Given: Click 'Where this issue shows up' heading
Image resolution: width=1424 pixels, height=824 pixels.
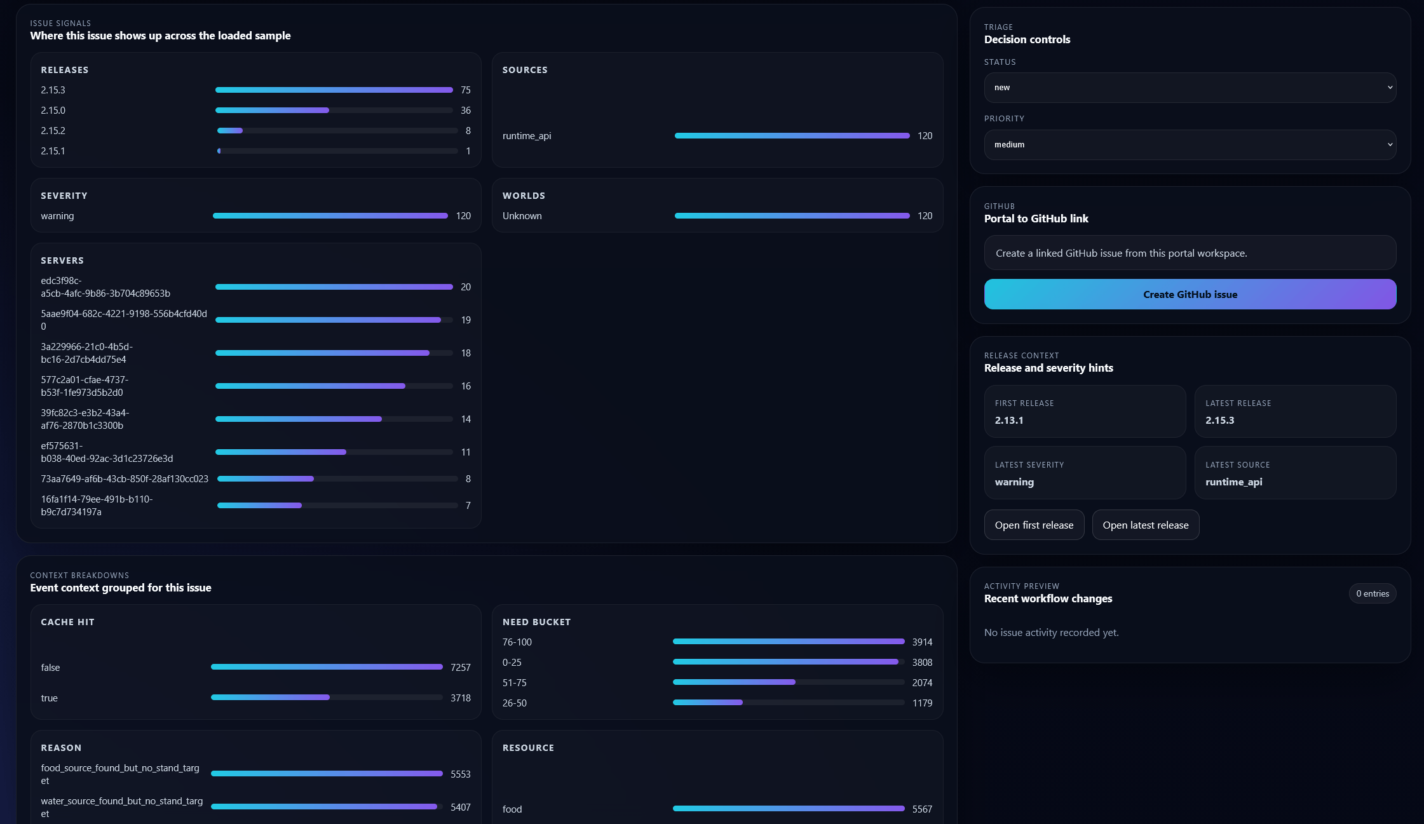Looking at the screenshot, I should pos(160,36).
